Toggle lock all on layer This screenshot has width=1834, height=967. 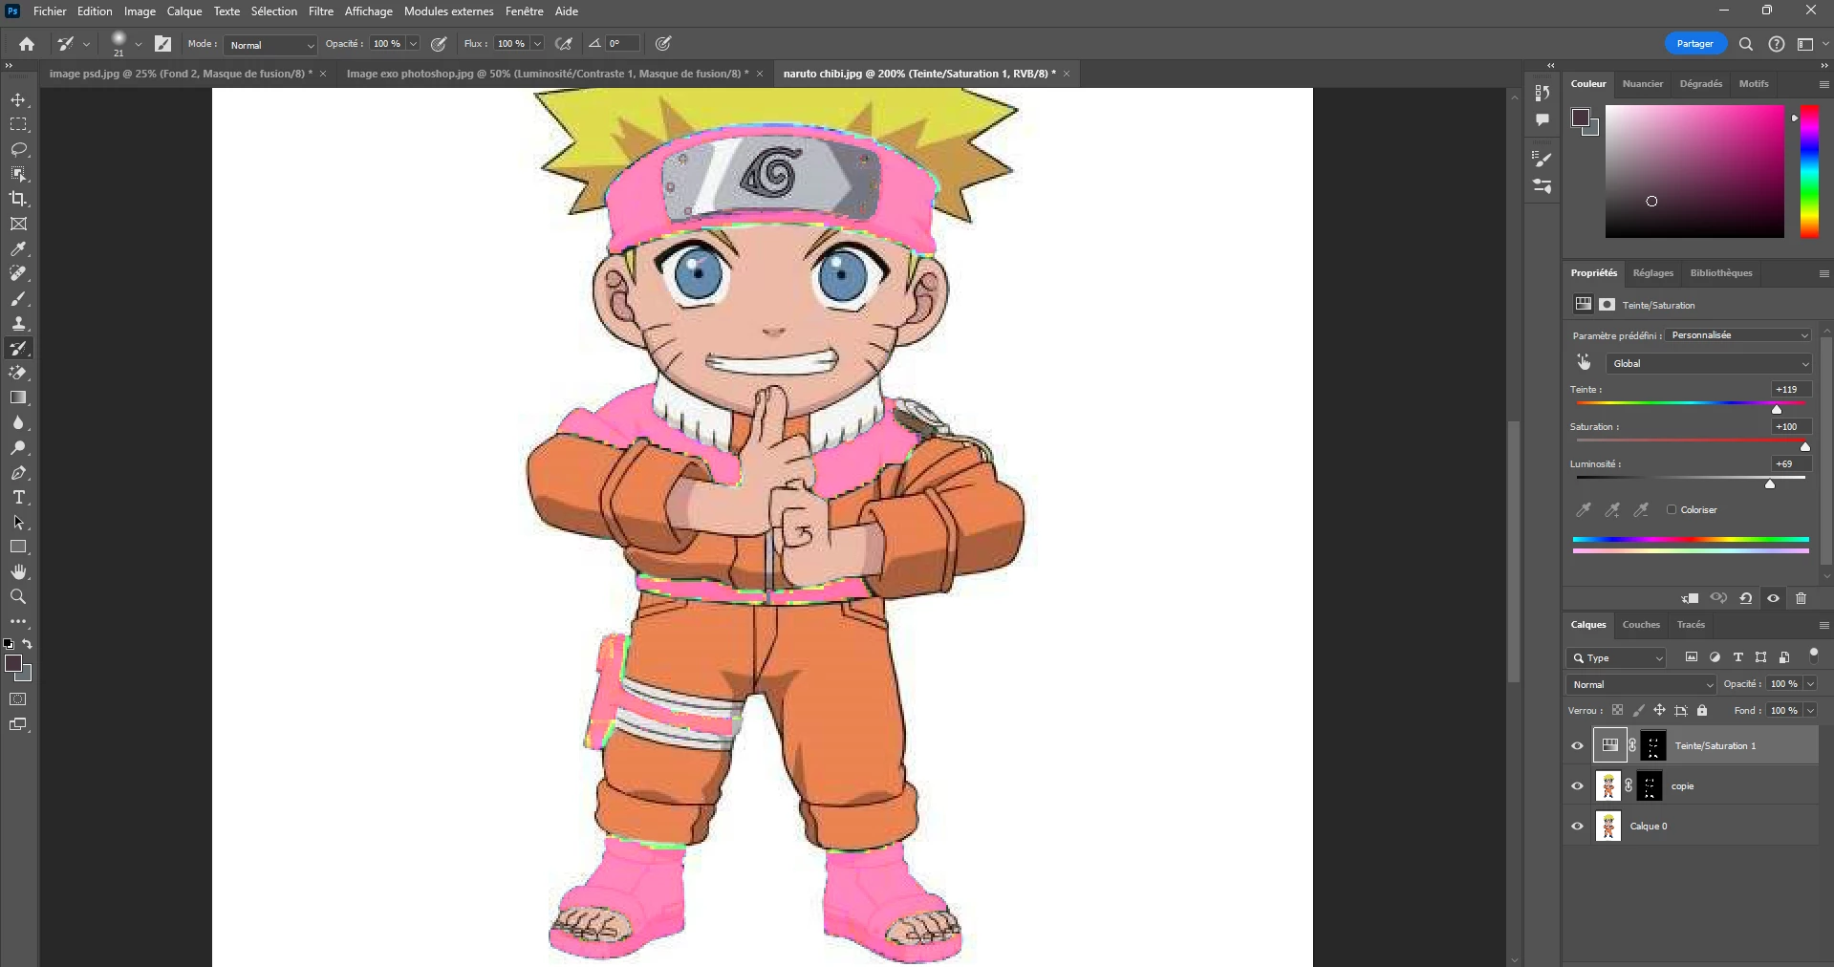pos(1702,711)
